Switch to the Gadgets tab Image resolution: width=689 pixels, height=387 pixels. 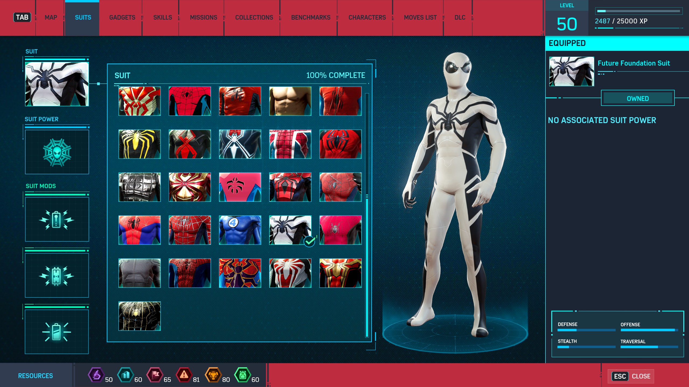pos(122,17)
